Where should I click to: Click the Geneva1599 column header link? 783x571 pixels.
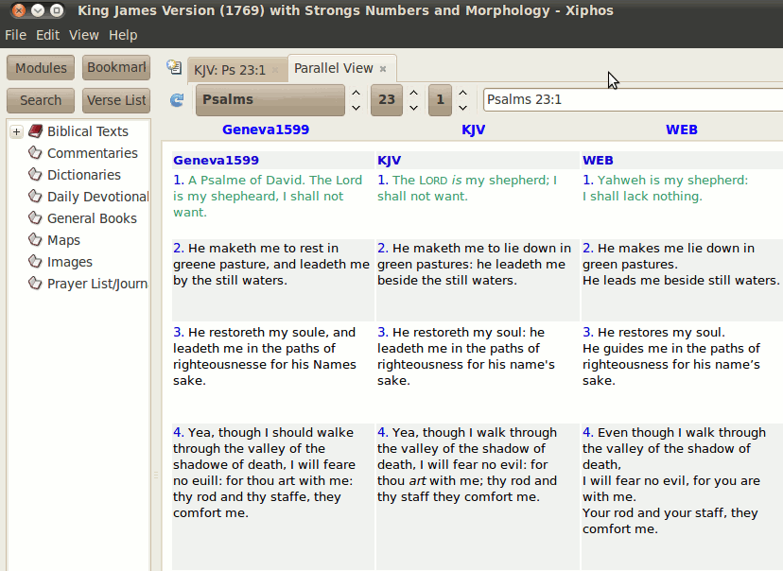(x=266, y=130)
